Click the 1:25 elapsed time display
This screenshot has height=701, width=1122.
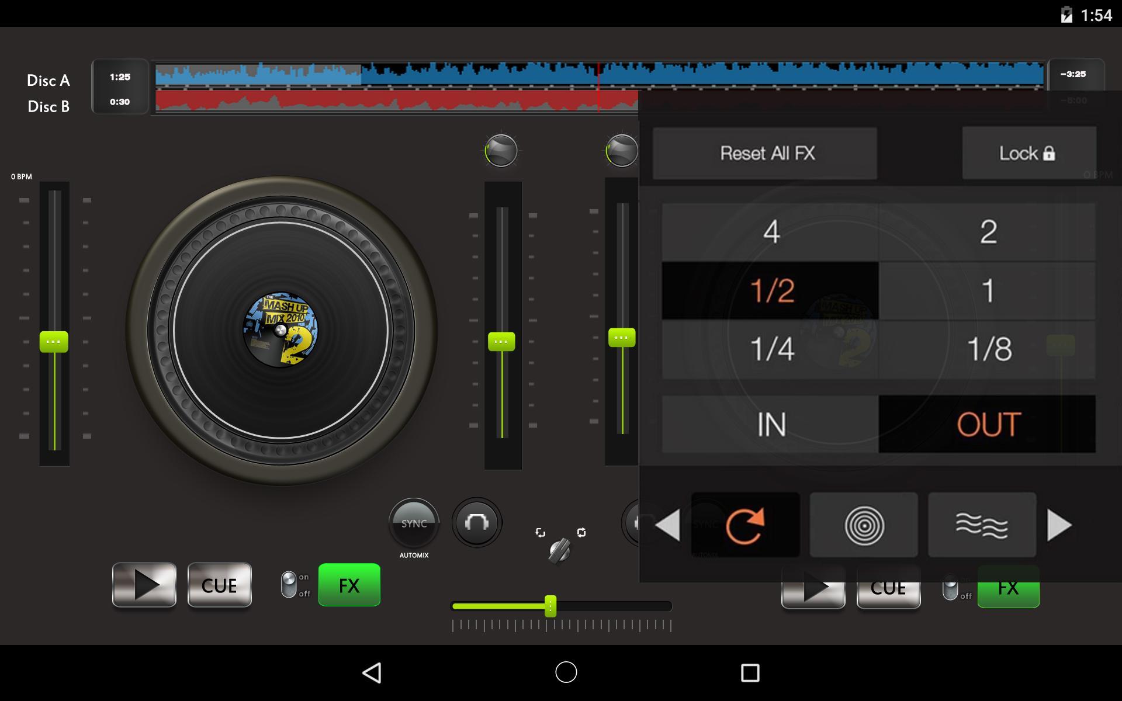click(120, 77)
